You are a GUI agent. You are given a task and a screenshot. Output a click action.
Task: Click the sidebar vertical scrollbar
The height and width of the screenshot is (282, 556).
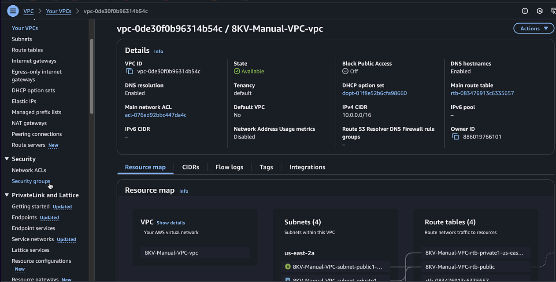click(92, 77)
